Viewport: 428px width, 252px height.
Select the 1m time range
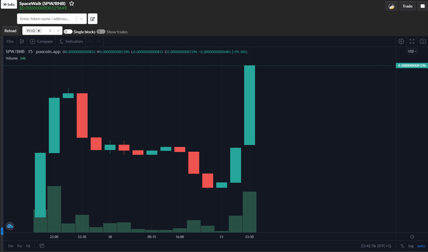10,246
